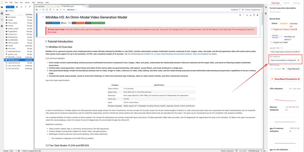Open the Kernel menu
304x152 pixels.
coord(27,3)
